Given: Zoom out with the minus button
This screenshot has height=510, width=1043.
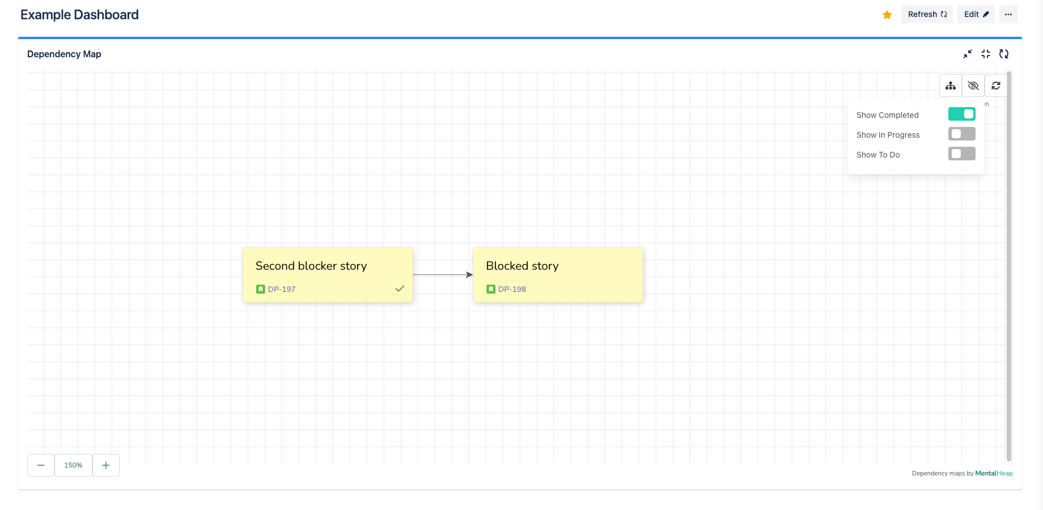Looking at the screenshot, I should click(x=41, y=465).
